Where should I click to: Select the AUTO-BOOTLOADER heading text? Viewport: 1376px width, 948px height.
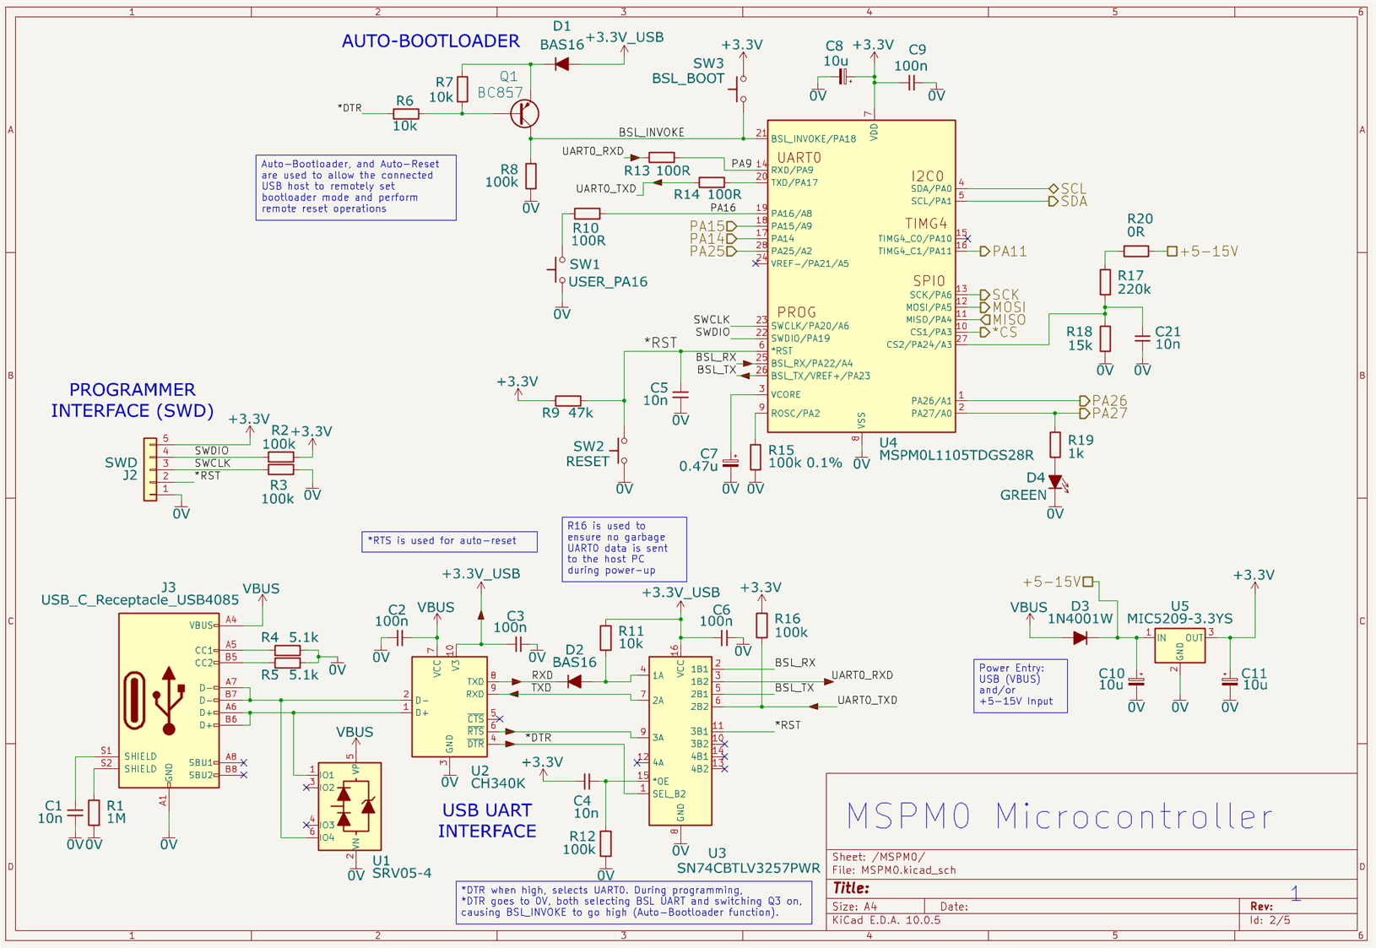[431, 41]
